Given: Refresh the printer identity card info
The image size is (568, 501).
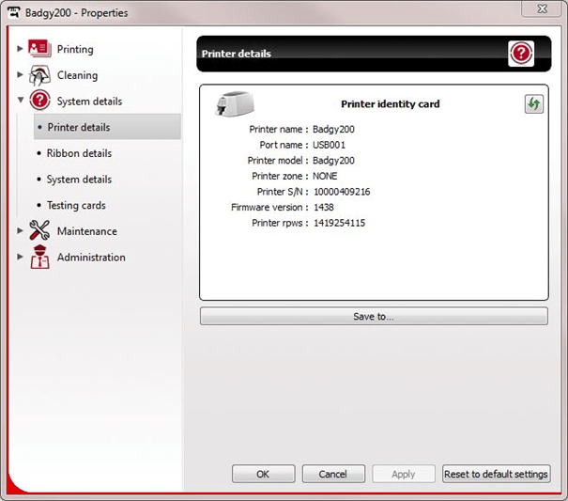Looking at the screenshot, I should click(534, 104).
